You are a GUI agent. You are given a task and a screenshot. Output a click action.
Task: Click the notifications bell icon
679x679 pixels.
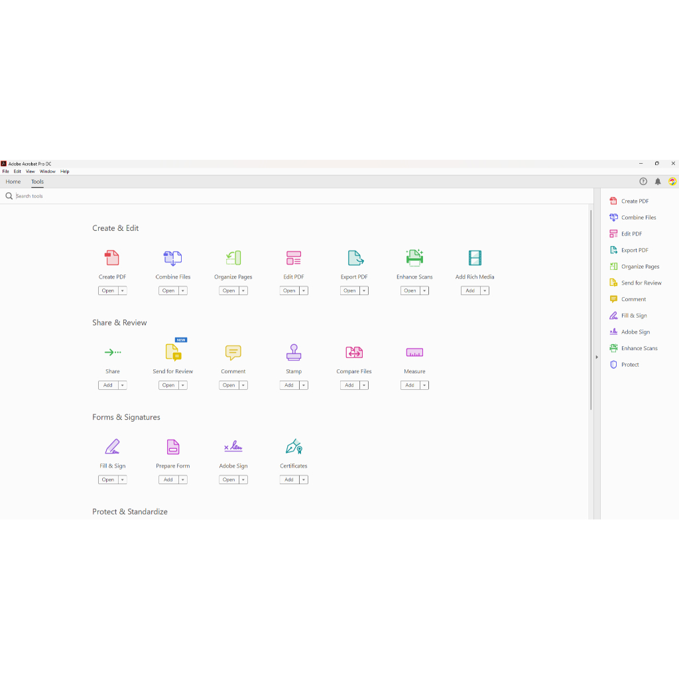(x=658, y=182)
